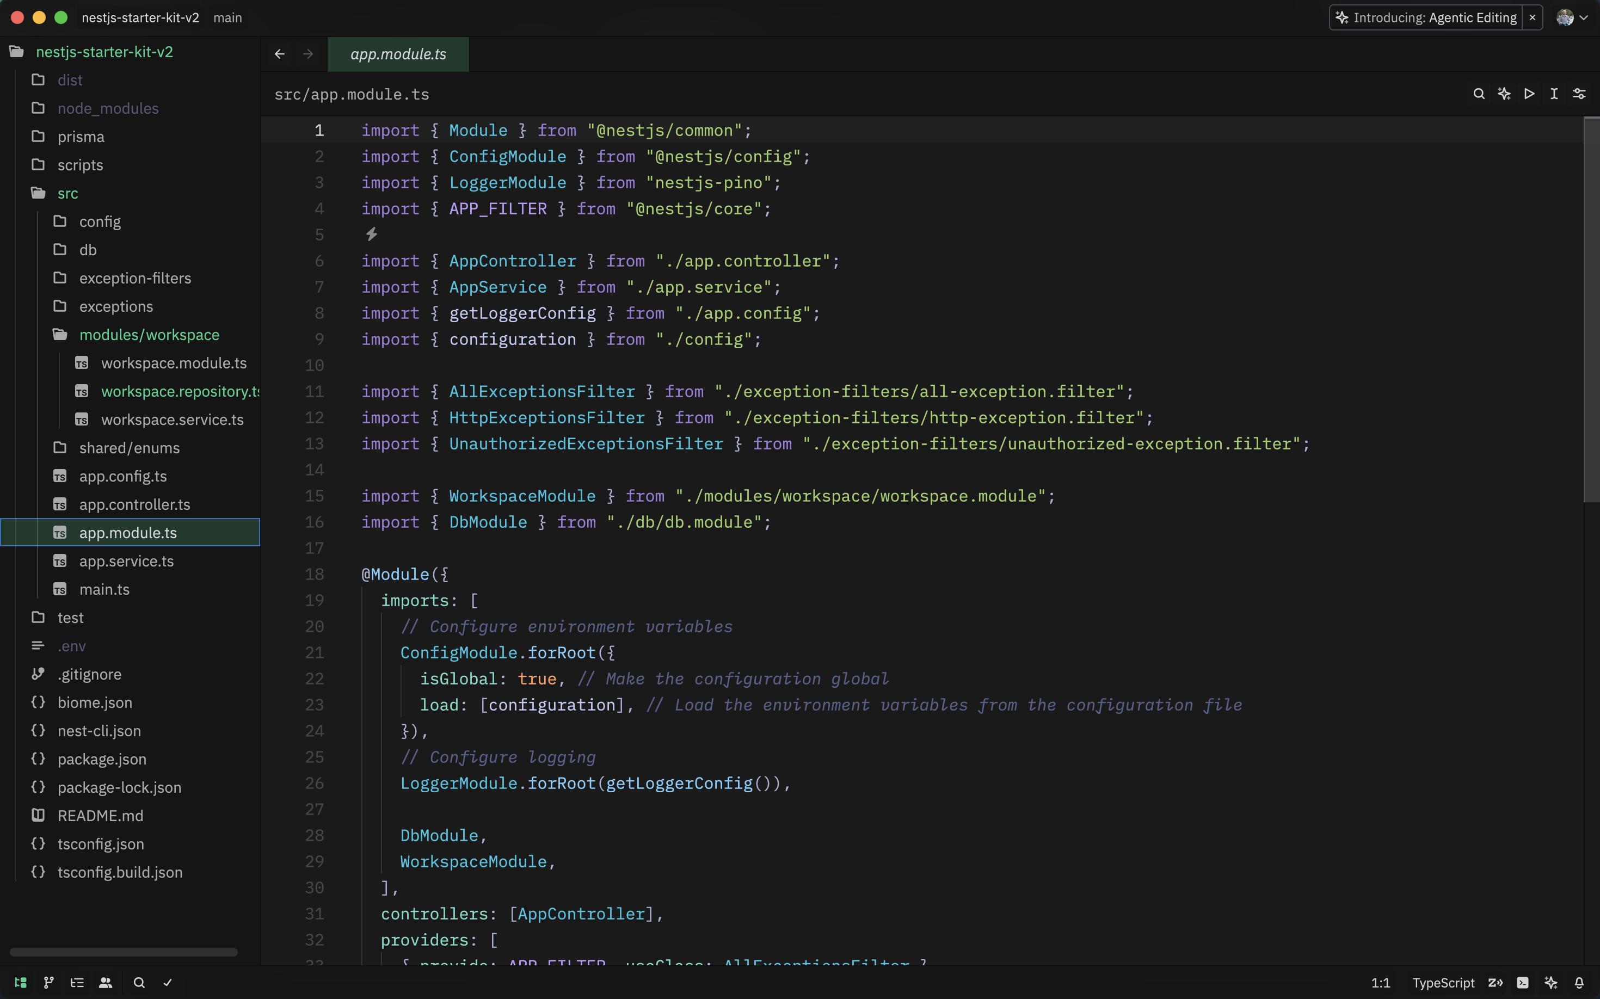Toggle the terminal panel icon
Viewport: 1600px width, 999px height.
pyautogui.click(x=1523, y=983)
